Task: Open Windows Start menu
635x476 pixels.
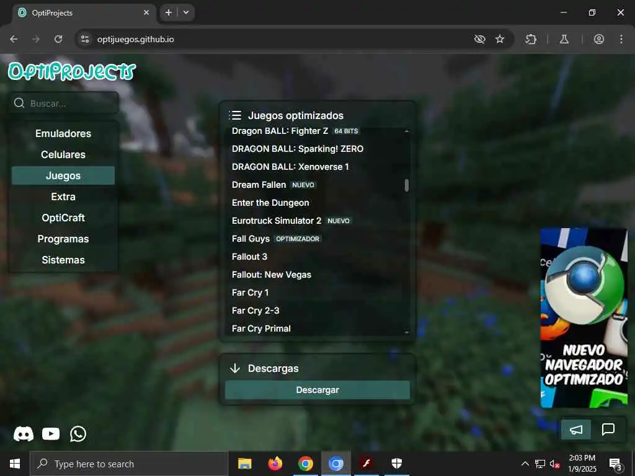Action: tap(15, 464)
